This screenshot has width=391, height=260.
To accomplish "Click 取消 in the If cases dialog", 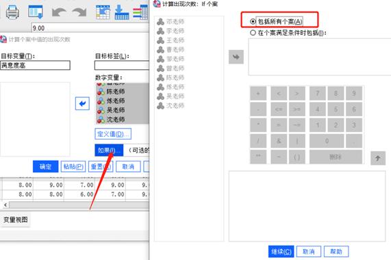I will (x=309, y=252).
